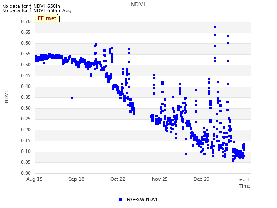Click the 0.20 y-axis tick label
Screen dimensions: 277x208
tap(26, 130)
